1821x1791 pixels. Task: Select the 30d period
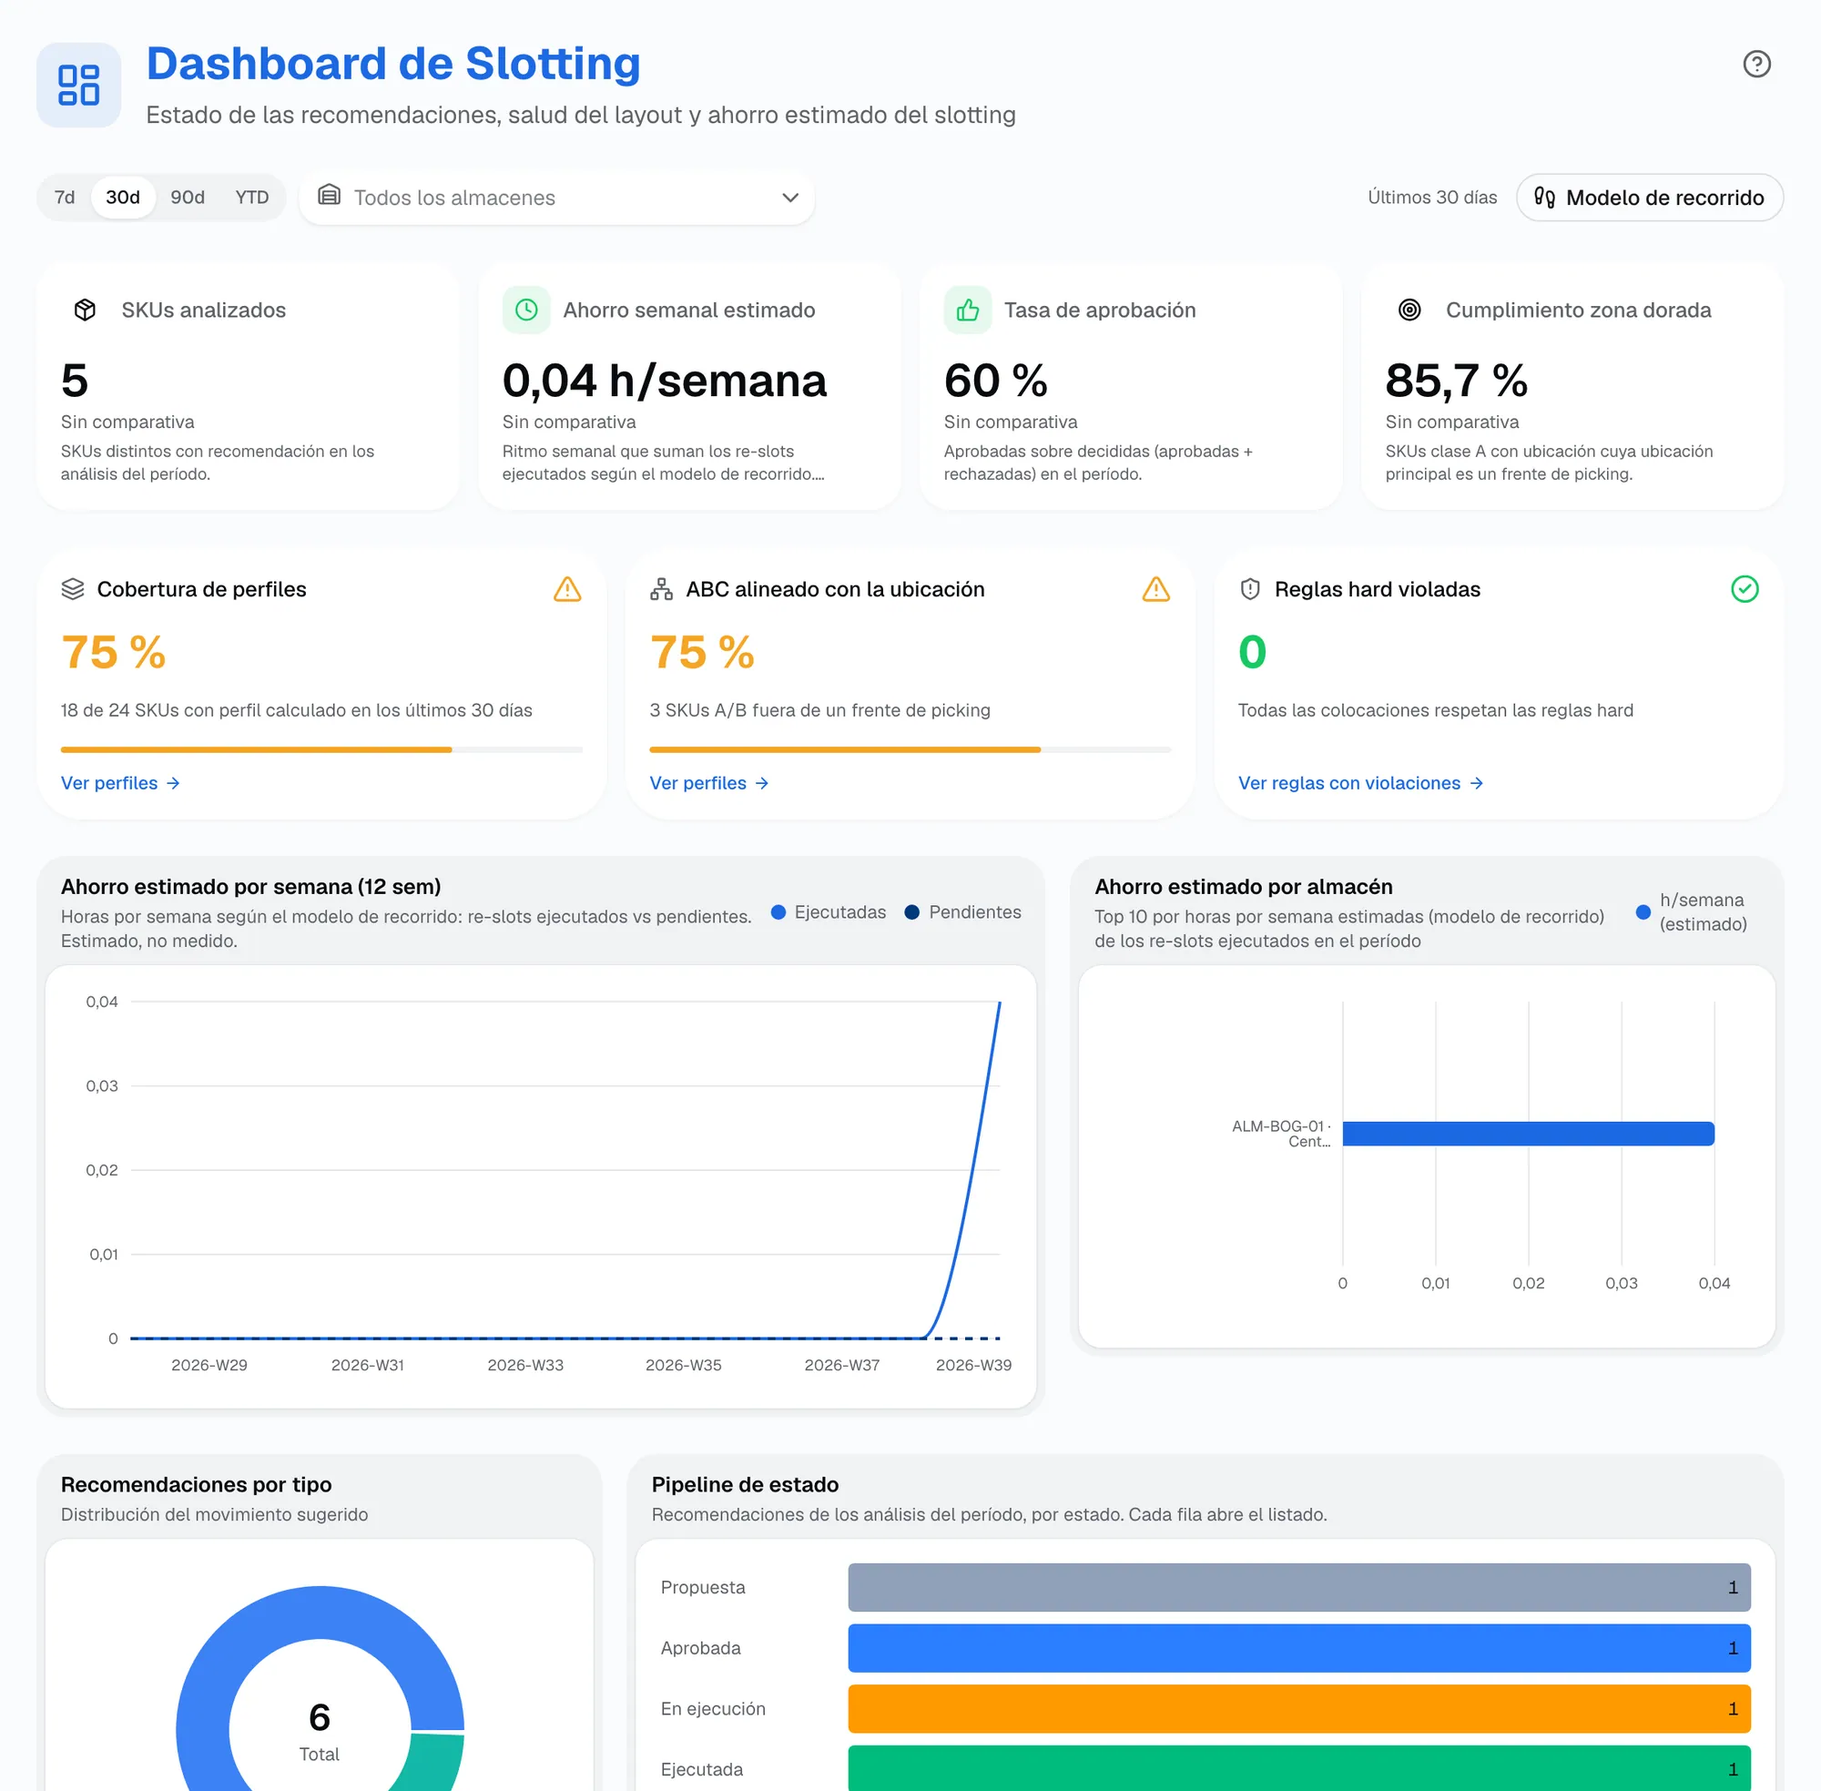tap(123, 198)
